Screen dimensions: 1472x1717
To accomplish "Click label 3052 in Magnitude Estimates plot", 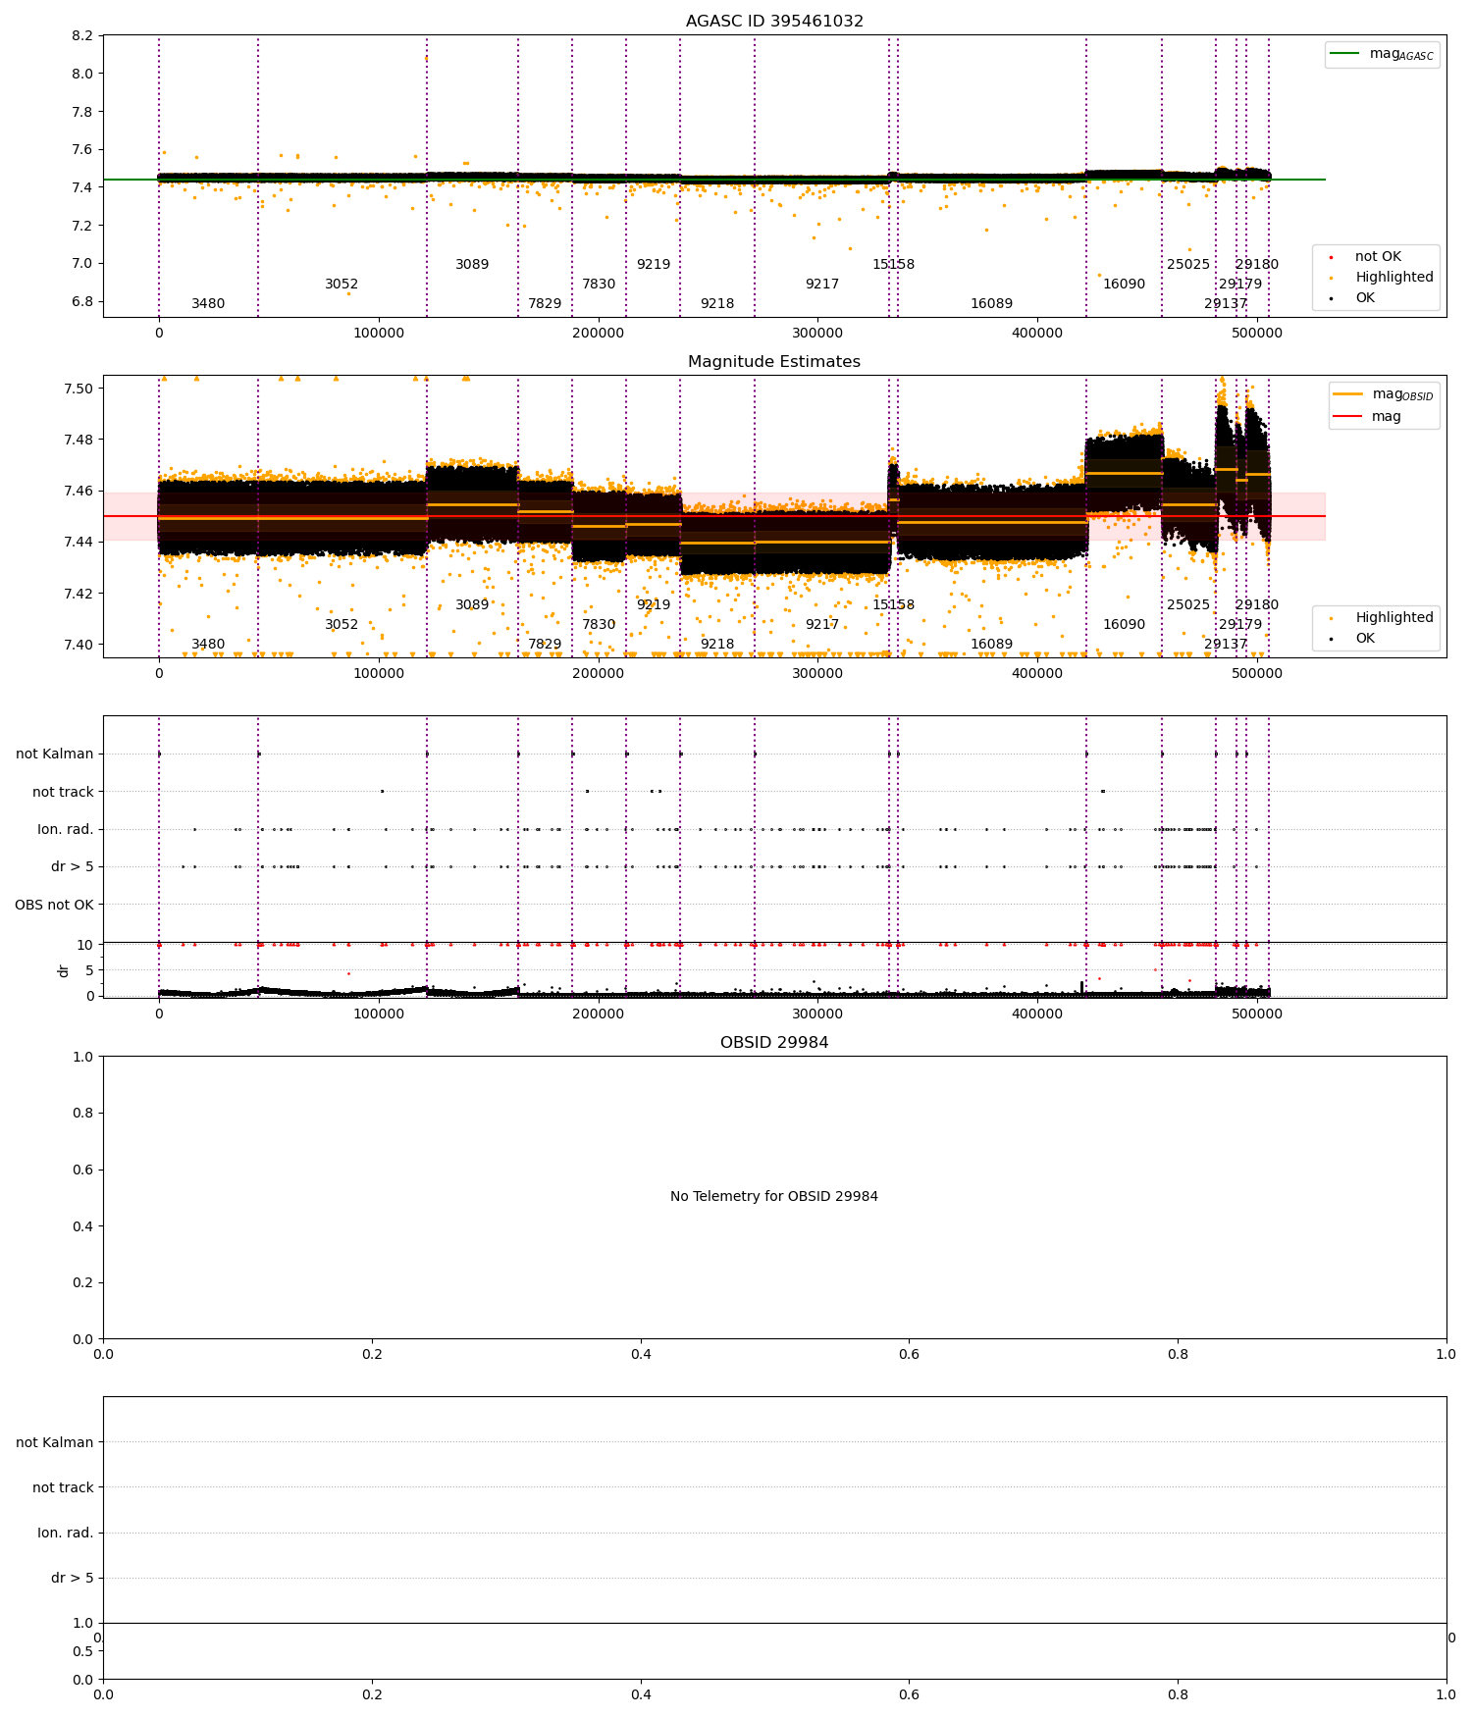I will point(342,625).
